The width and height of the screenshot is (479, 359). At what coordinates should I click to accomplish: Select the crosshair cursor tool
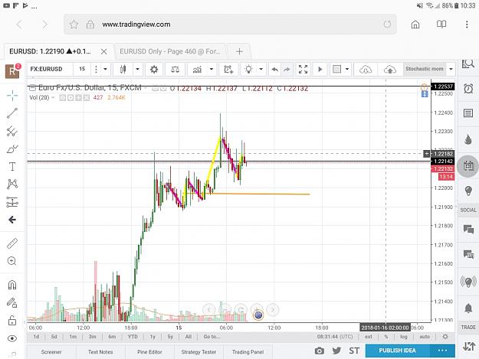[12, 96]
